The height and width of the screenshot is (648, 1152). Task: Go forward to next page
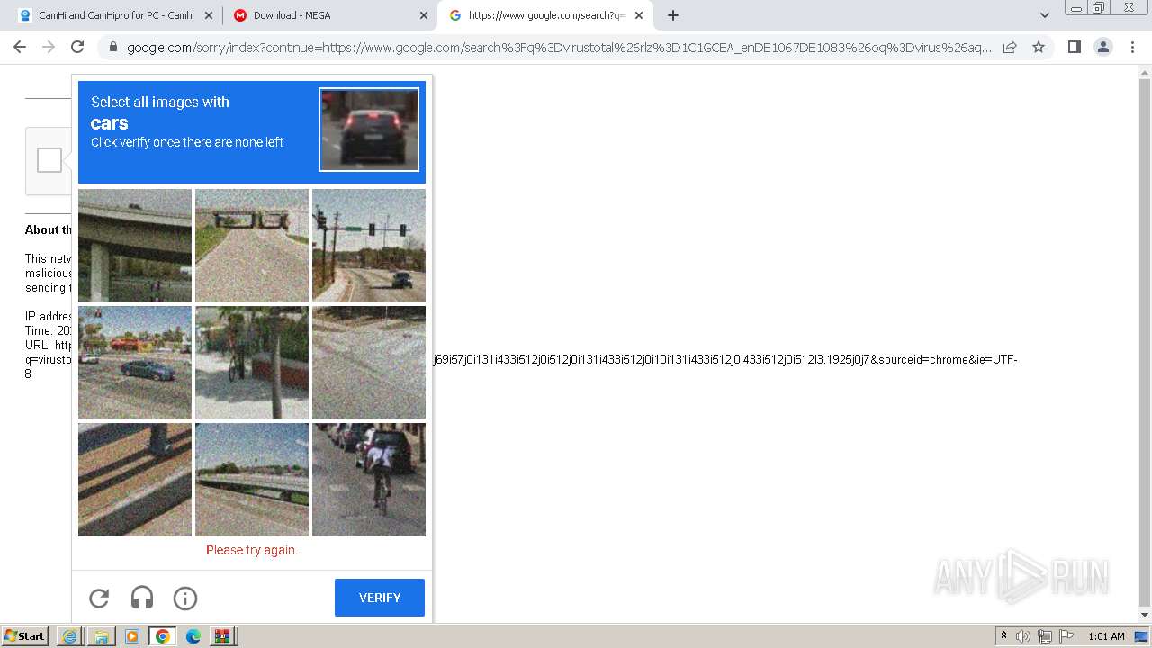49,47
